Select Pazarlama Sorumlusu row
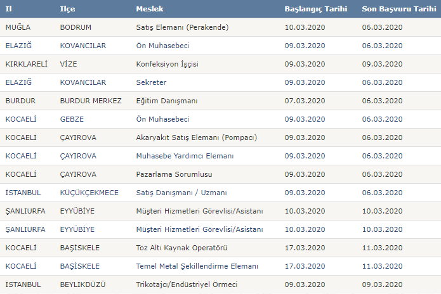The image size is (441, 294). 221,174
